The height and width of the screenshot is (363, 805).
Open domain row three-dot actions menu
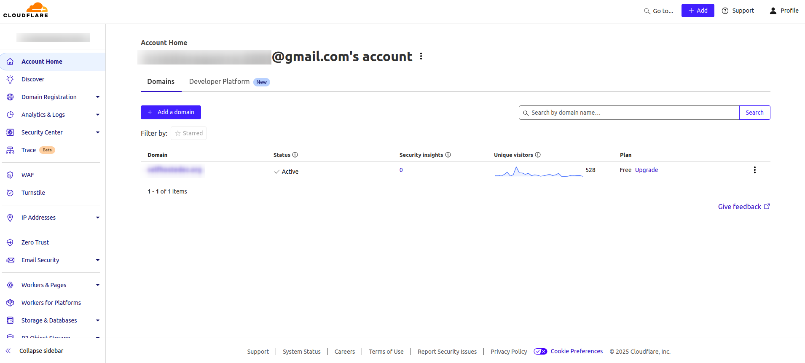(754, 170)
